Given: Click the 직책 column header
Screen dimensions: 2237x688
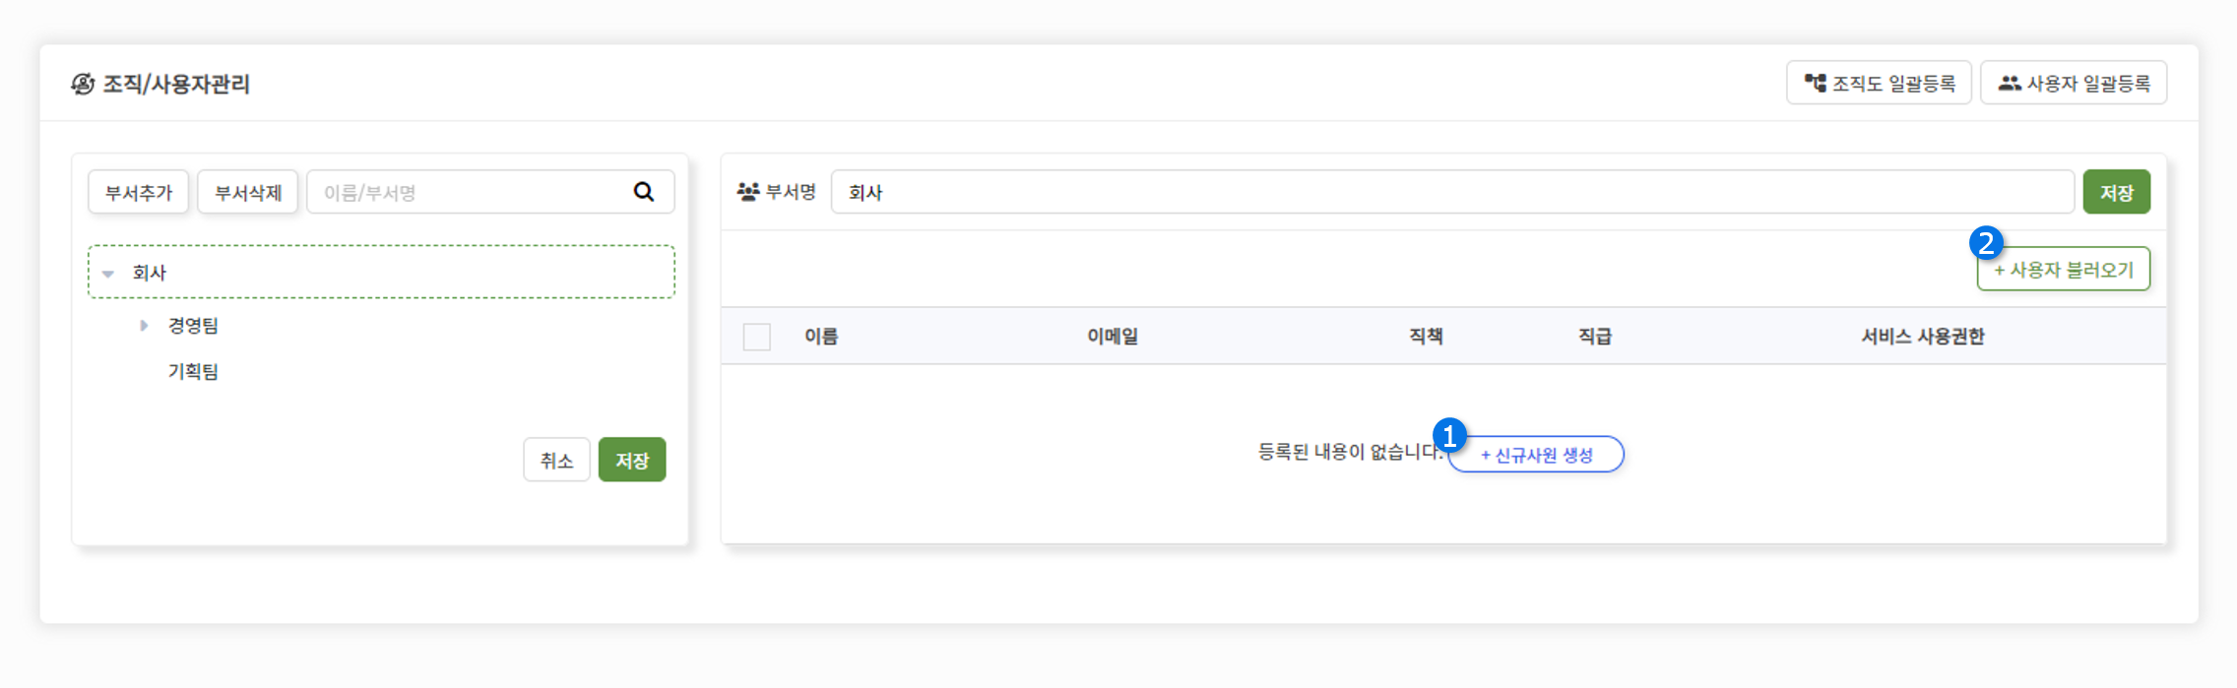Looking at the screenshot, I should click(x=1426, y=337).
